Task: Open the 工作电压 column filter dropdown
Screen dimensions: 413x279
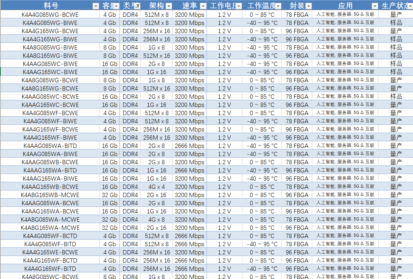Action: pos(239,6)
